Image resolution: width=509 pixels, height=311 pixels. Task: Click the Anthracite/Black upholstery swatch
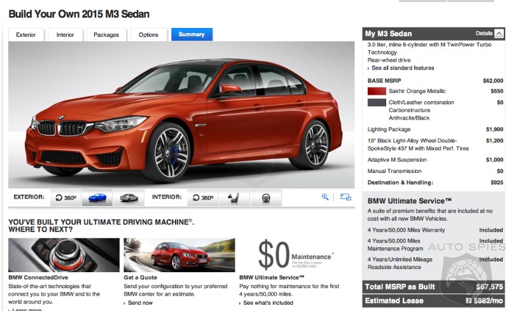pyautogui.click(x=377, y=102)
